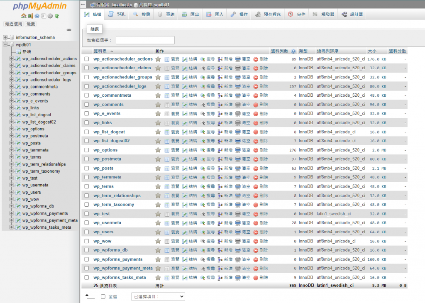
Task: Check the wp_users row checkbox
Action: coord(86,232)
